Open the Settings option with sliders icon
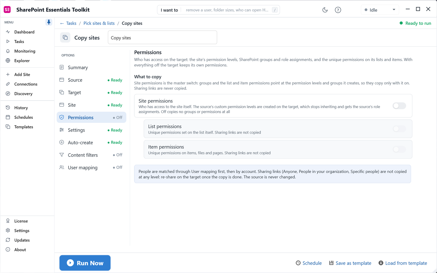437x273 pixels. pos(91,130)
